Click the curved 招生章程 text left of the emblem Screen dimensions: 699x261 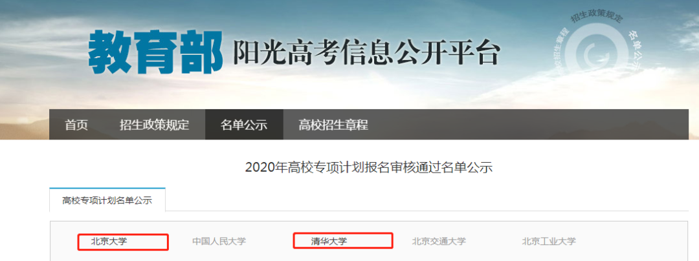click(x=559, y=52)
